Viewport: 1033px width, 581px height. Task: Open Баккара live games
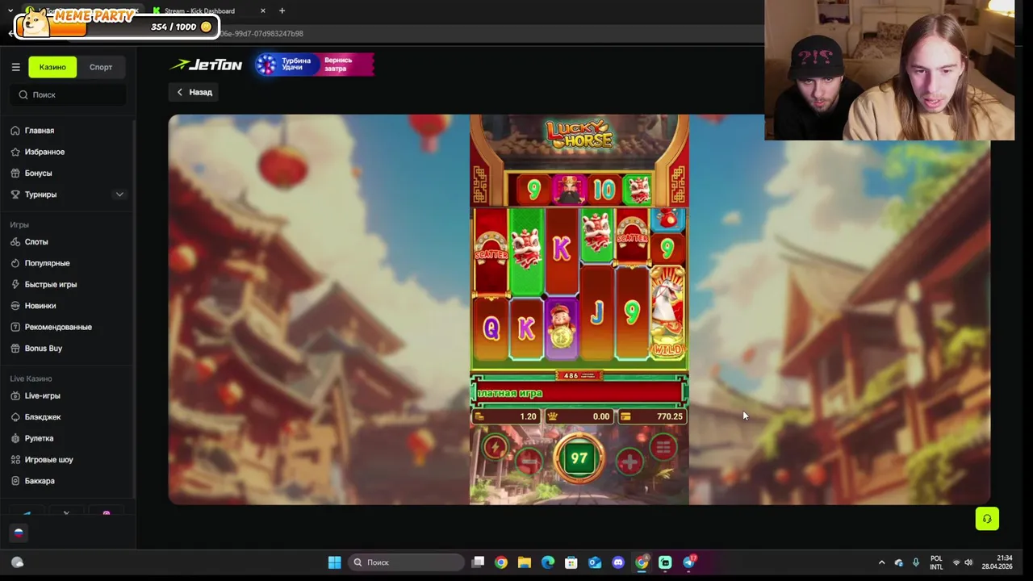click(x=40, y=481)
